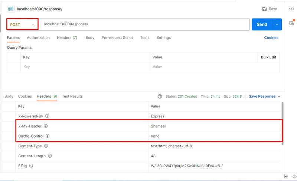The height and width of the screenshot is (181, 297).
Task: Click the code snippet icon in right sidebar
Action: tap(291, 9)
